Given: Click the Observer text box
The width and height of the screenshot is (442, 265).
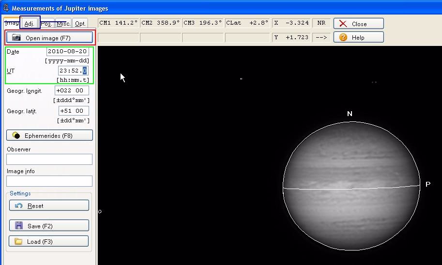Looking at the screenshot, I should tap(49, 159).
